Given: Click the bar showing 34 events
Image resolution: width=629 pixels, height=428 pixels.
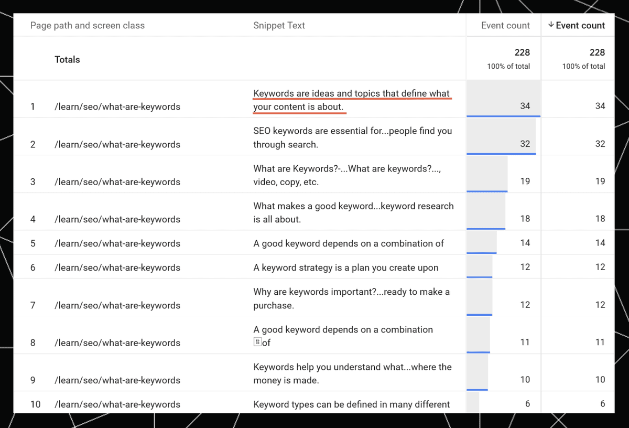Looking at the screenshot, I should click(x=502, y=99).
